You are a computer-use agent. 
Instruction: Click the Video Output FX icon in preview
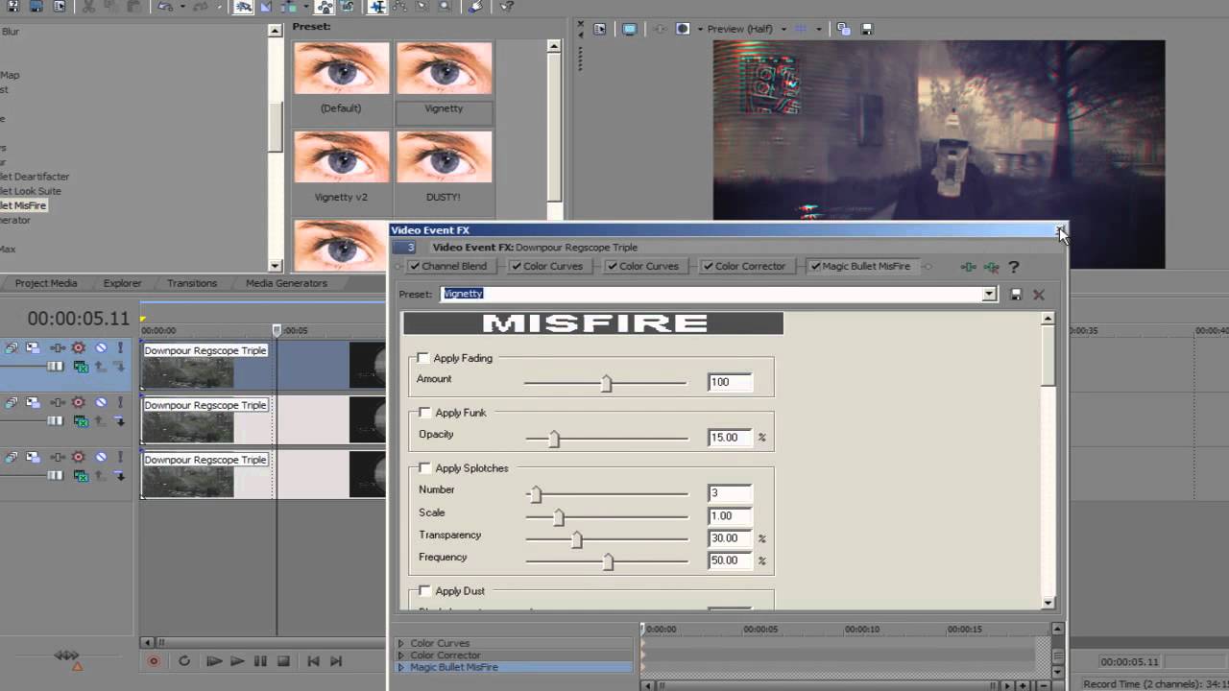[660, 29]
